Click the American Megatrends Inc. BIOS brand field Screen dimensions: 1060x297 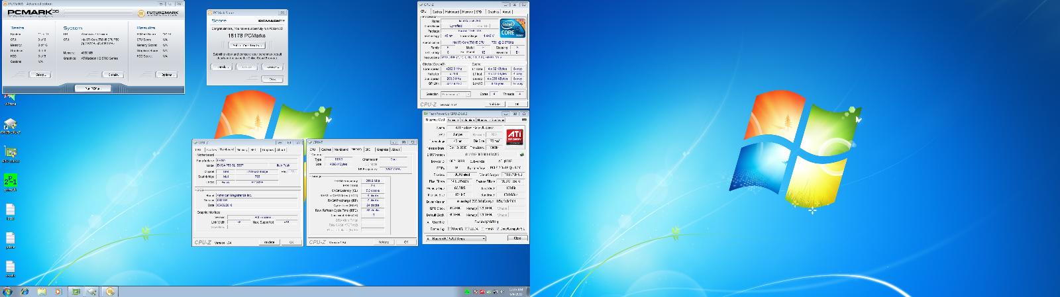(257, 195)
